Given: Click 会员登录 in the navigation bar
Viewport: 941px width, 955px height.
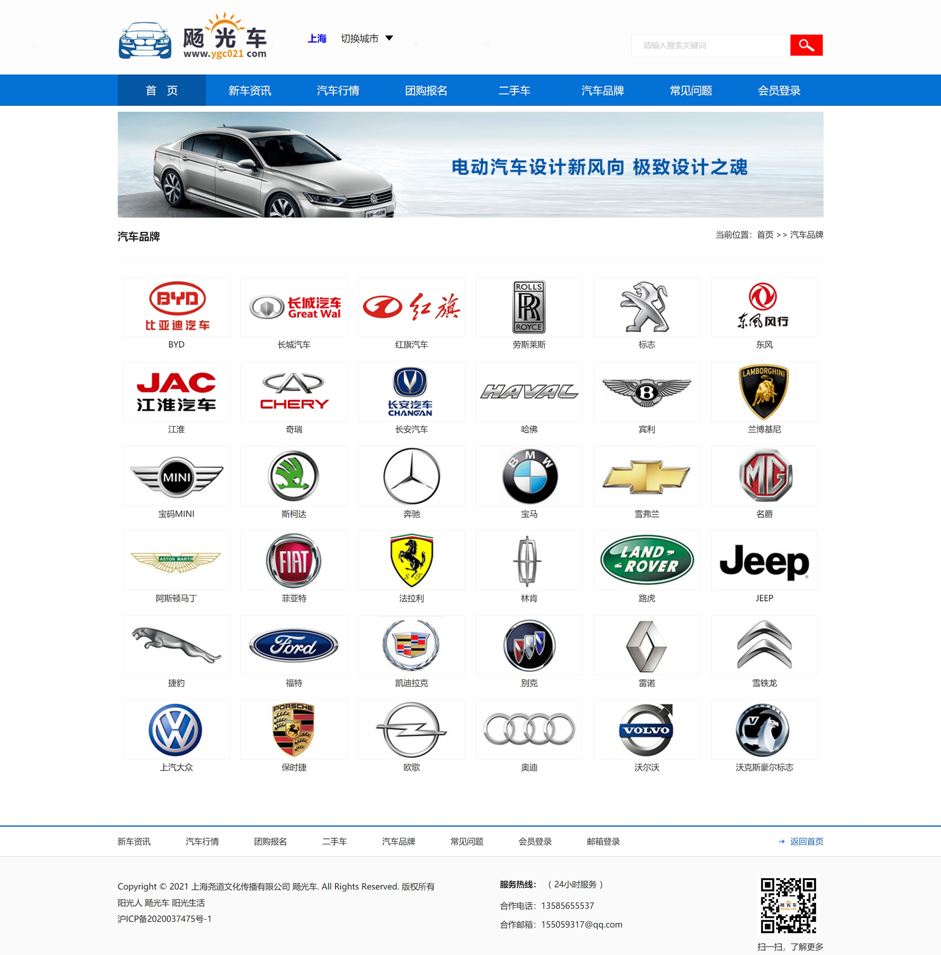Looking at the screenshot, I should click(779, 90).
